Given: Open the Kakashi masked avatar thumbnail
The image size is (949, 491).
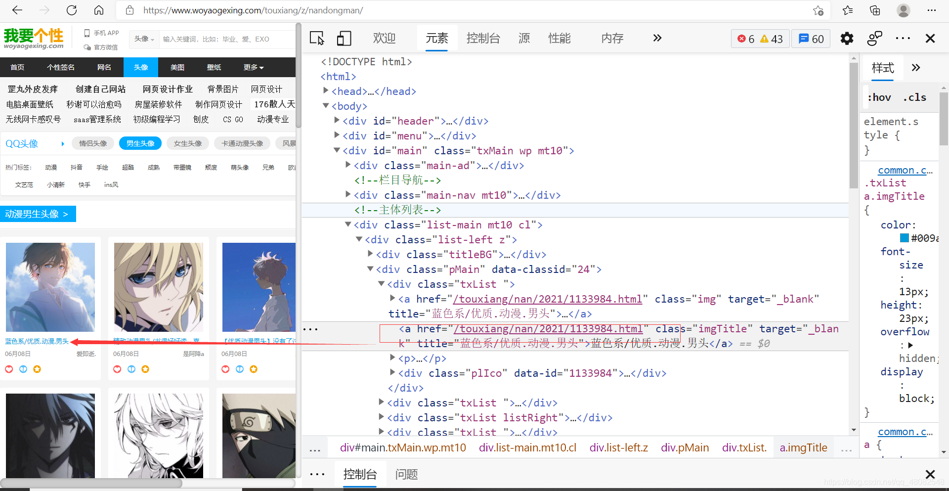Looking at the screenshot, I should [259, 436].
